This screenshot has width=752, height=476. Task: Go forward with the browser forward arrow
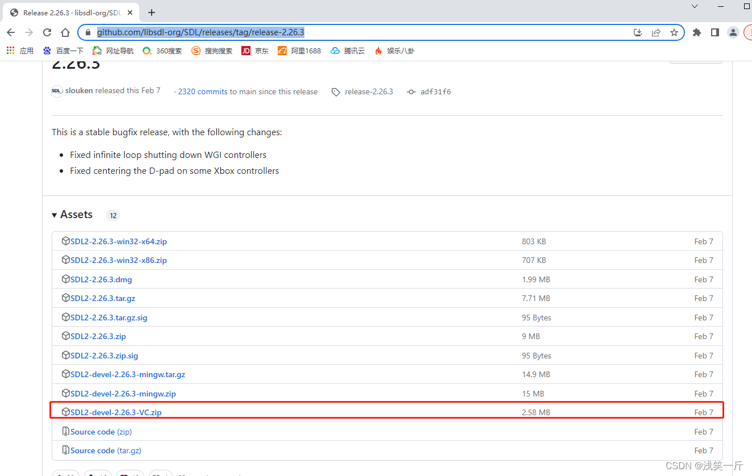pyautogui.click(x=29, y=32)
